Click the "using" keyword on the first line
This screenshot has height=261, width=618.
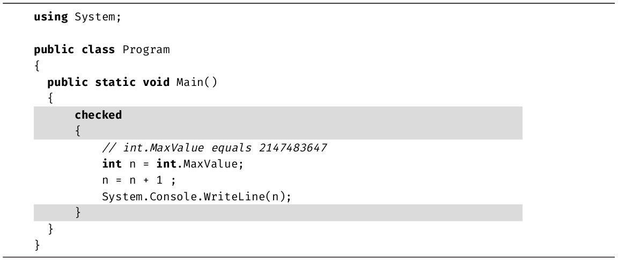pyautogui.click(x=51, y=17)
